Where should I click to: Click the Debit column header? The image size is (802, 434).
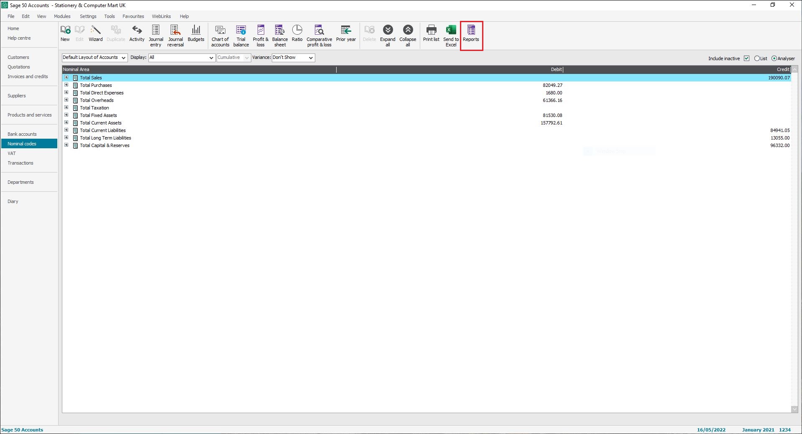click(x=450, y=69)
